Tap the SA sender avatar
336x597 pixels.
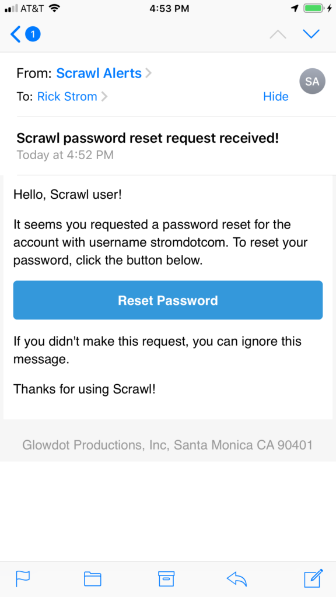[313, 81]
